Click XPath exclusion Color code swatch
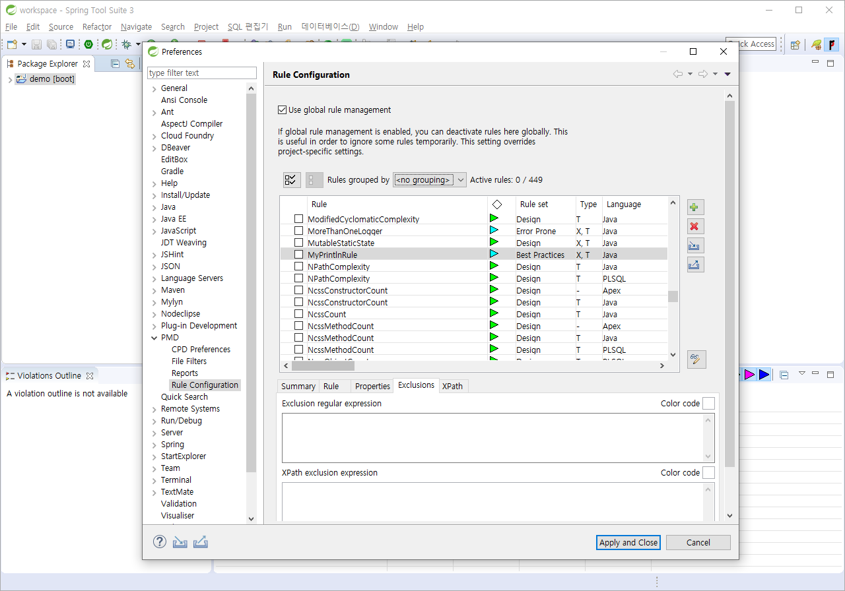The height and width of the screenshot is (591, 845). coord(708,472)
